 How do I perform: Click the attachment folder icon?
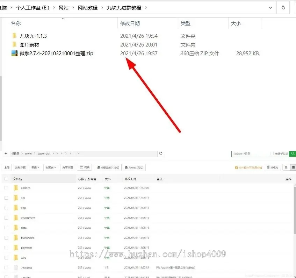pyautogui.click(x=16, y=218)
